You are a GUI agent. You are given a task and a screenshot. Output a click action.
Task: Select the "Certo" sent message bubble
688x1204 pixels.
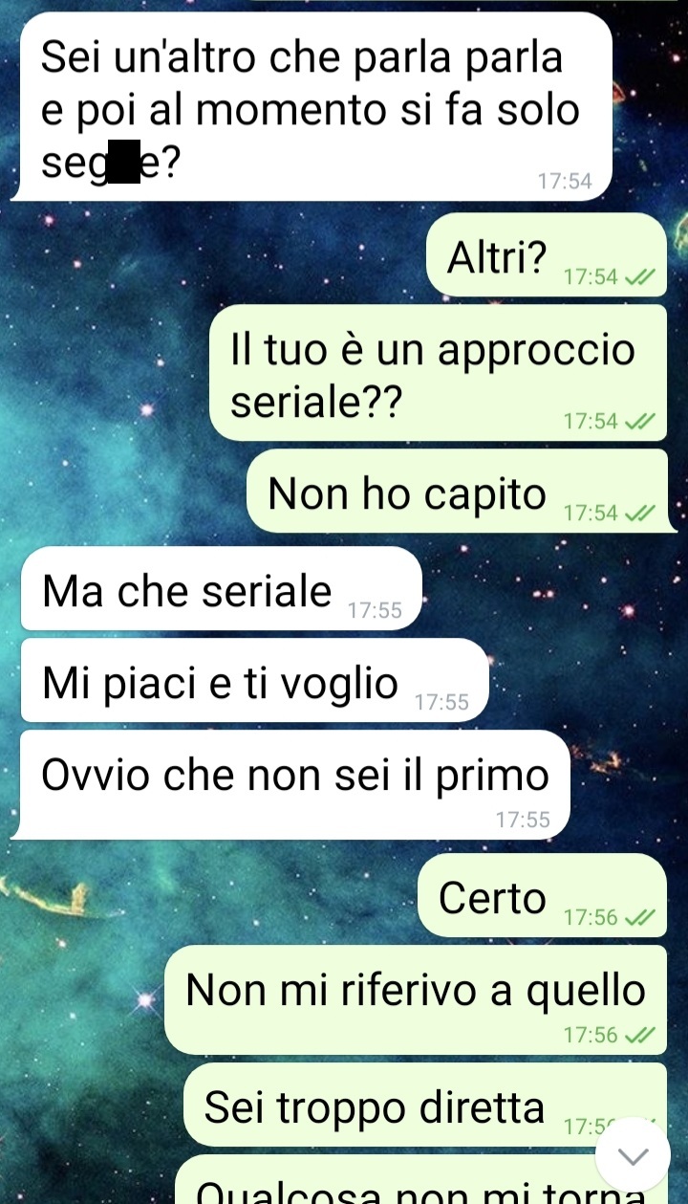pos(543,896)
